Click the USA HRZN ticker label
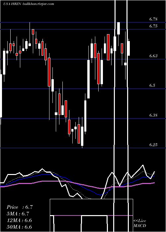Image resolution: width=166 pixels, height=232 pixels. (x=13, y=4)
